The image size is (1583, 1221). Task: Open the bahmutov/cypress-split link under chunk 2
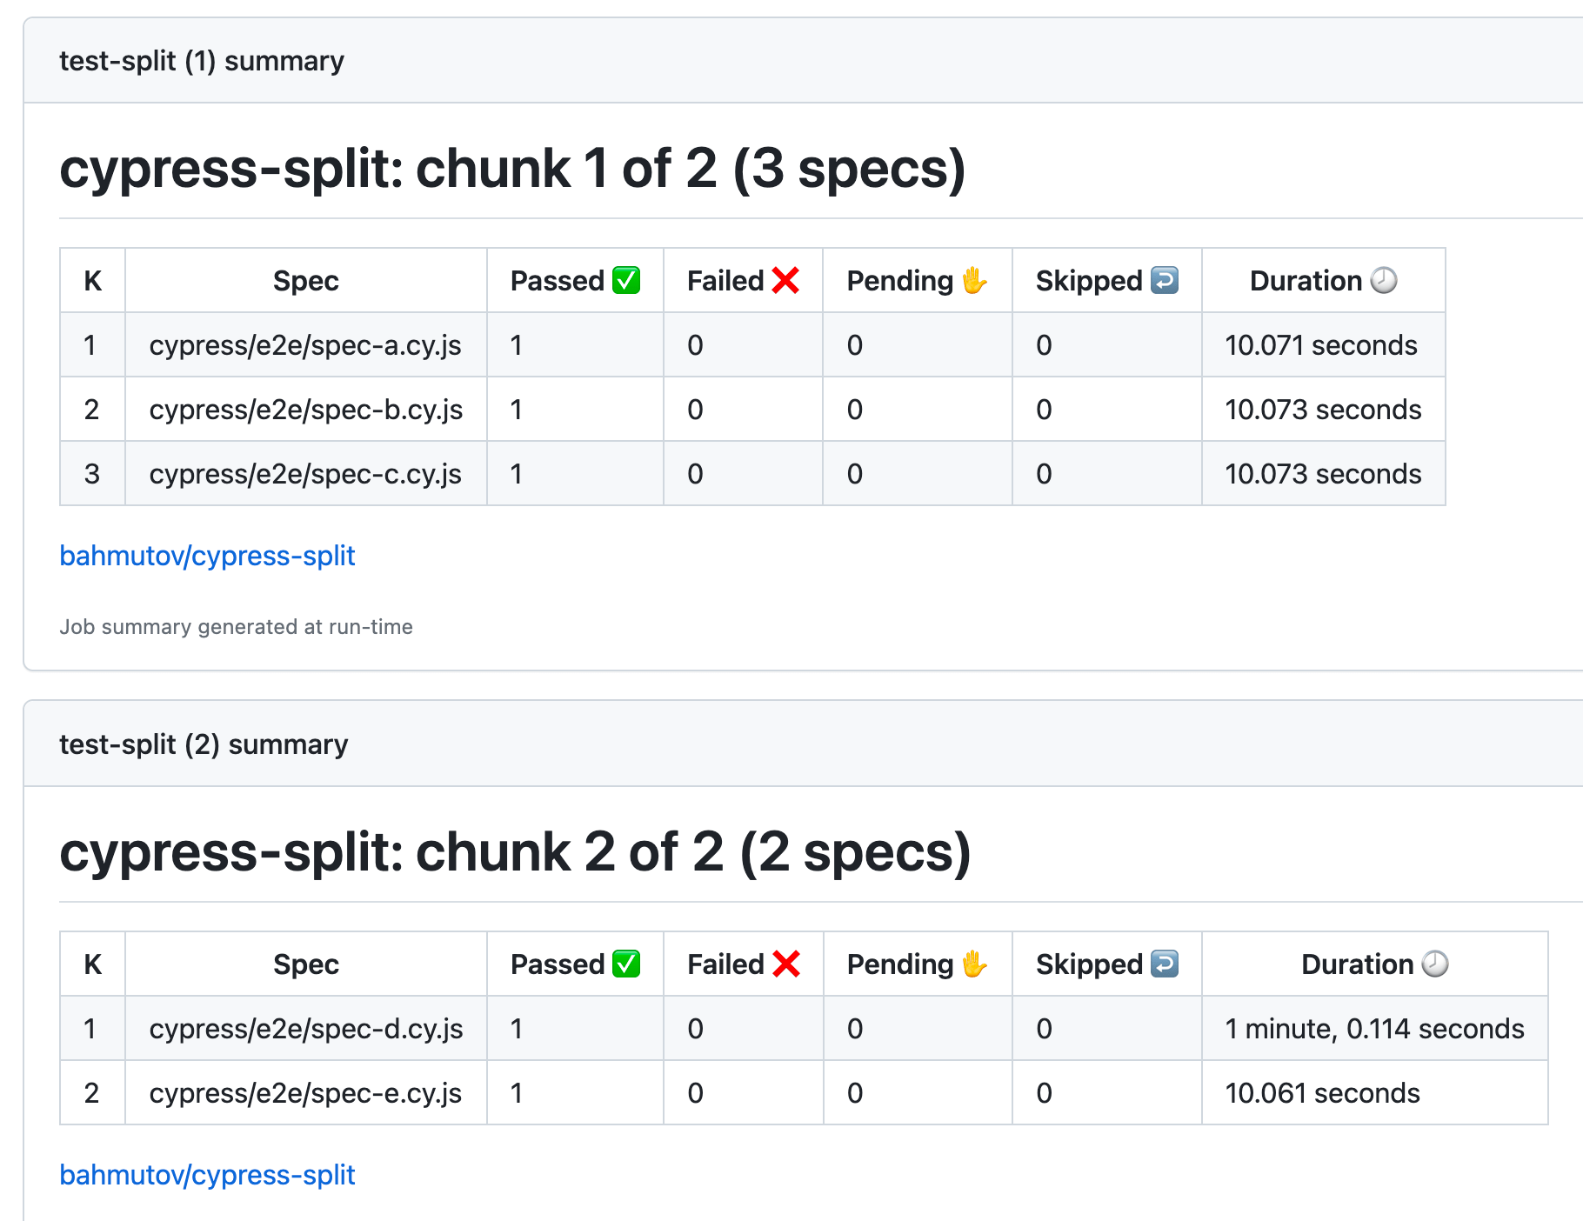pos(206,1175)
